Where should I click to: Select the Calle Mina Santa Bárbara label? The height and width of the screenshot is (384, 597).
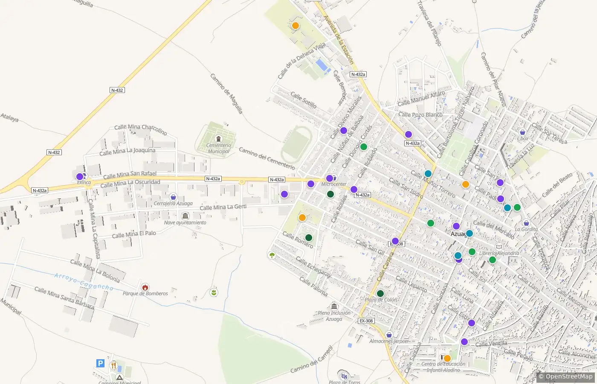[64, 297]
